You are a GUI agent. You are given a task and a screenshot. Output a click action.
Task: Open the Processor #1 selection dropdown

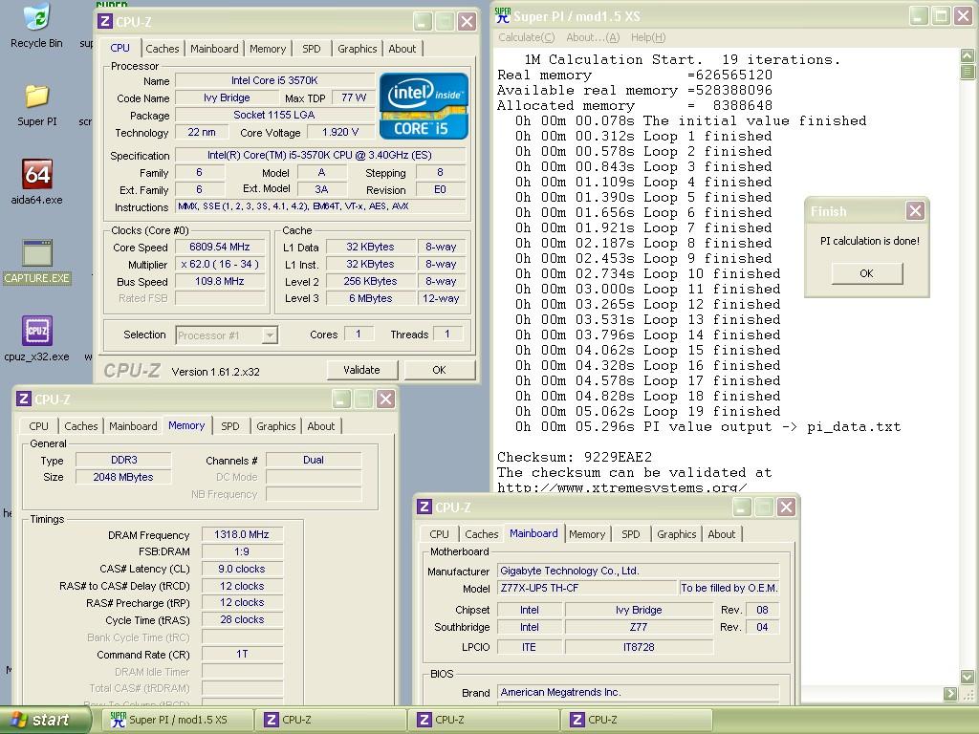(x=269, y=335)
